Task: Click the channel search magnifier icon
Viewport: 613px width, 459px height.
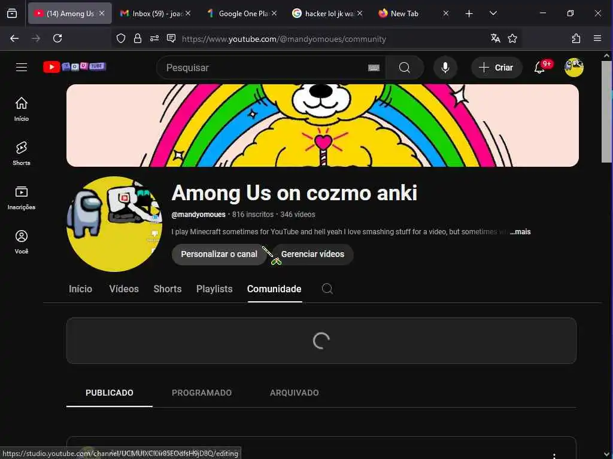Action: (x=327, y=289)
